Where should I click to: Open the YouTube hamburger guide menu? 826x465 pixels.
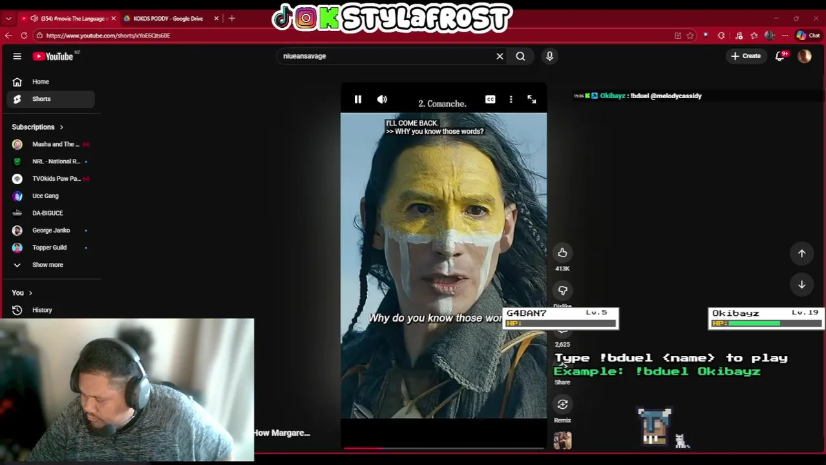coord(17,56)
